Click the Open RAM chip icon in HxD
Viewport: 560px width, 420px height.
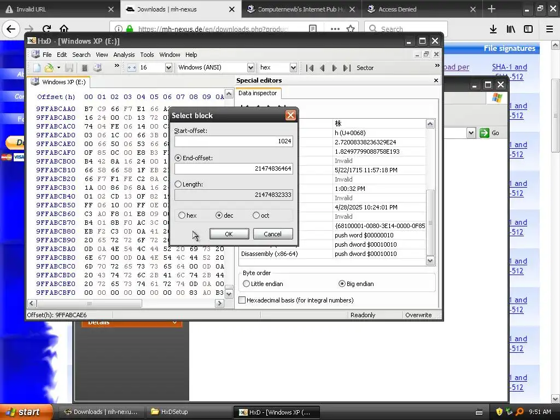pos(85,67)
